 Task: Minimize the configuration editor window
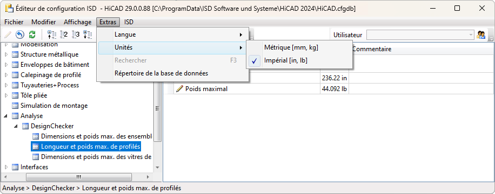432,9
